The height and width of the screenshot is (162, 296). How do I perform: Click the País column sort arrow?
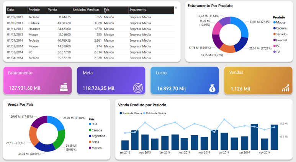pyautogui.click(x=105, y=12)
